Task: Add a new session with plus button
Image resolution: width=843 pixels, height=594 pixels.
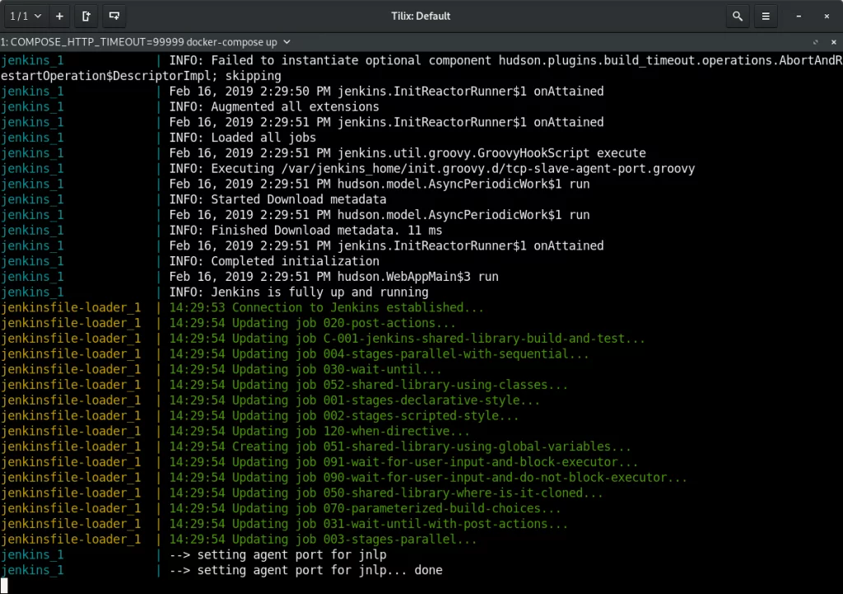Action: pyautogui.click(x=59, y=16)
